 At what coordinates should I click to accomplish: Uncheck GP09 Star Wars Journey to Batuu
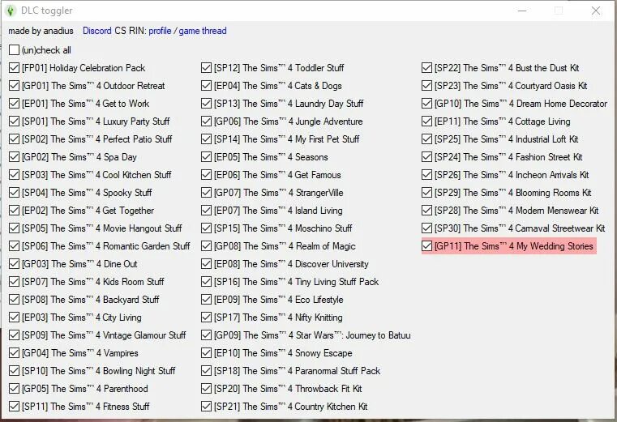206,335
